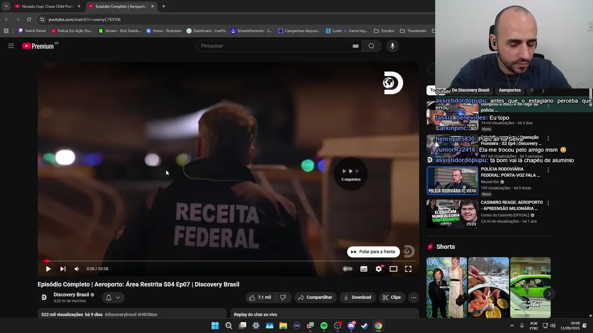Close the Nevada Cops Chase tab
The image size is (593, 333).
(x=79, y=6)
